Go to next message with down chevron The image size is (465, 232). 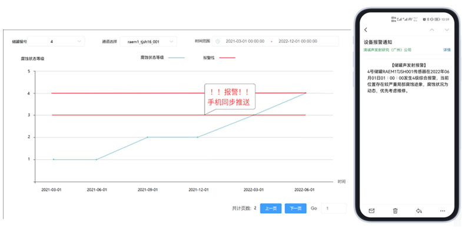(447, 29)
